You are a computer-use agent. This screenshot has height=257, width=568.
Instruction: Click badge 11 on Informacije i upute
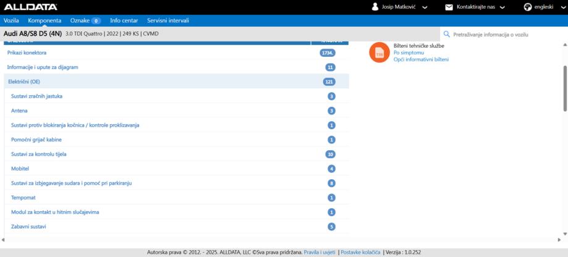coord(330,67)
